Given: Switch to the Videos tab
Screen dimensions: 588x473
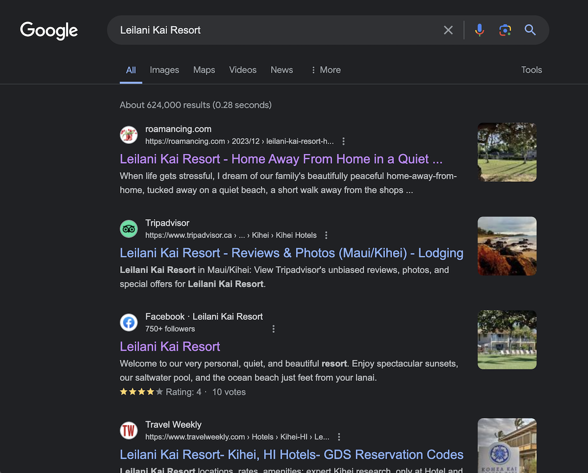Looking at the screenshot, I should [243, 70].
